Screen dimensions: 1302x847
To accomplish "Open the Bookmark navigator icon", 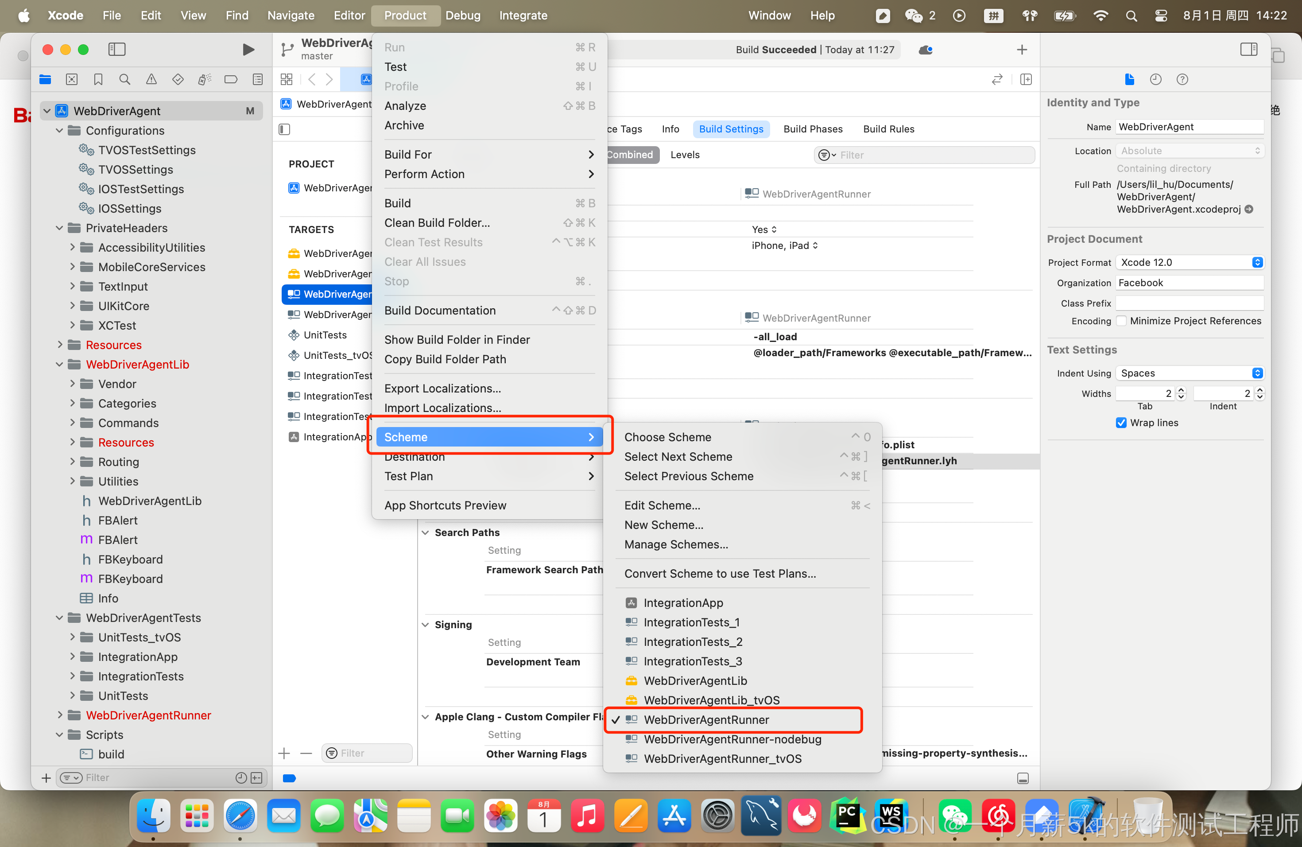I will [x=98, y=80].
